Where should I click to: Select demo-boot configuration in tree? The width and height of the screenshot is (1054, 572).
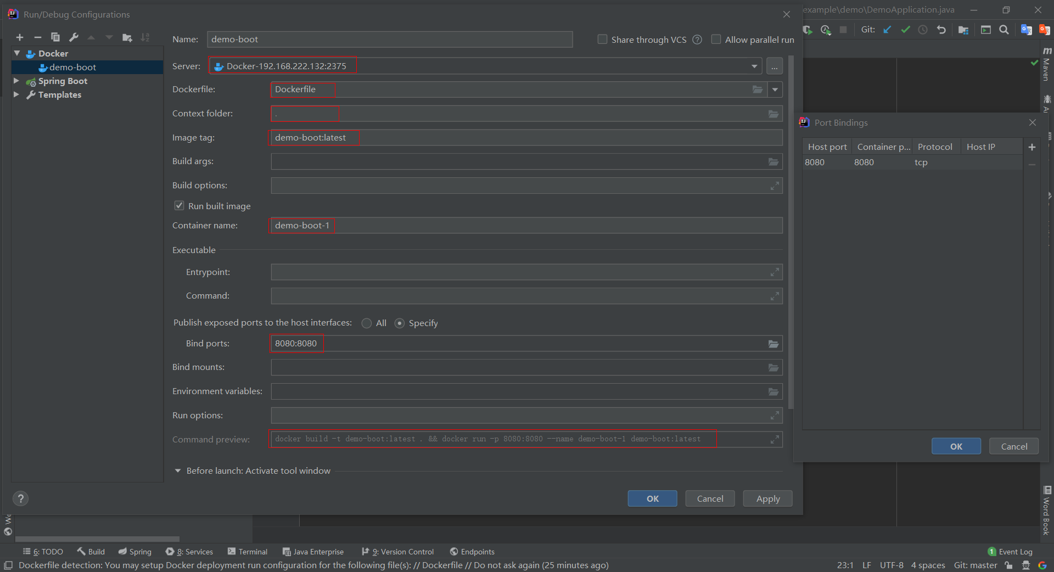(72, 67)
